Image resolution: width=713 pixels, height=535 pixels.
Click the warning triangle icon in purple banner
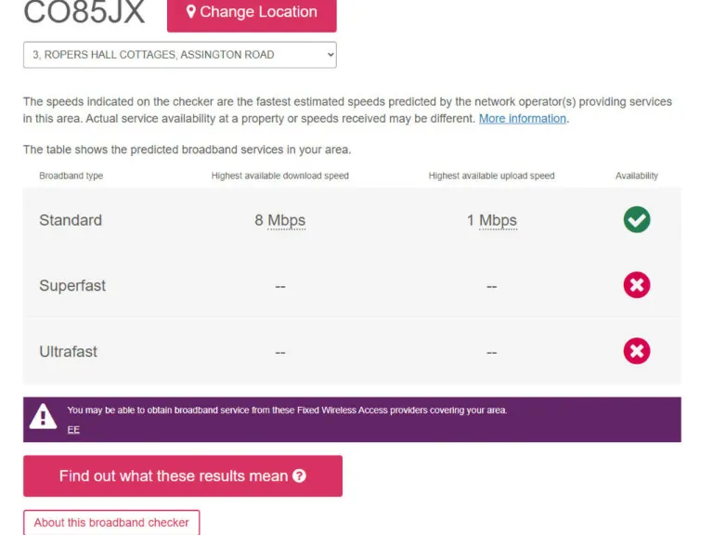point(43,418)
